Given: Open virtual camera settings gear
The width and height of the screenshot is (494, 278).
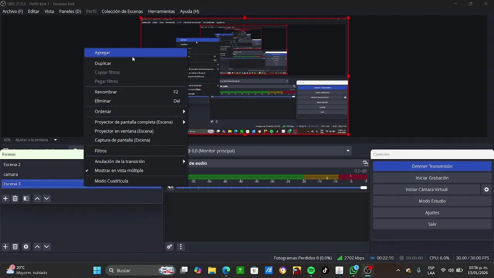Looking at the screenshot, I should pos(486,190).
